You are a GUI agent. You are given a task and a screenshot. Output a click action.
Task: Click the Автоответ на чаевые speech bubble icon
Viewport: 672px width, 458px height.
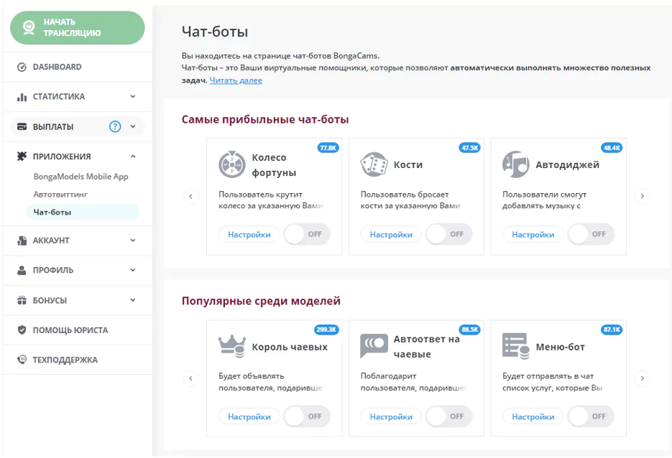[x=374, y=346]
